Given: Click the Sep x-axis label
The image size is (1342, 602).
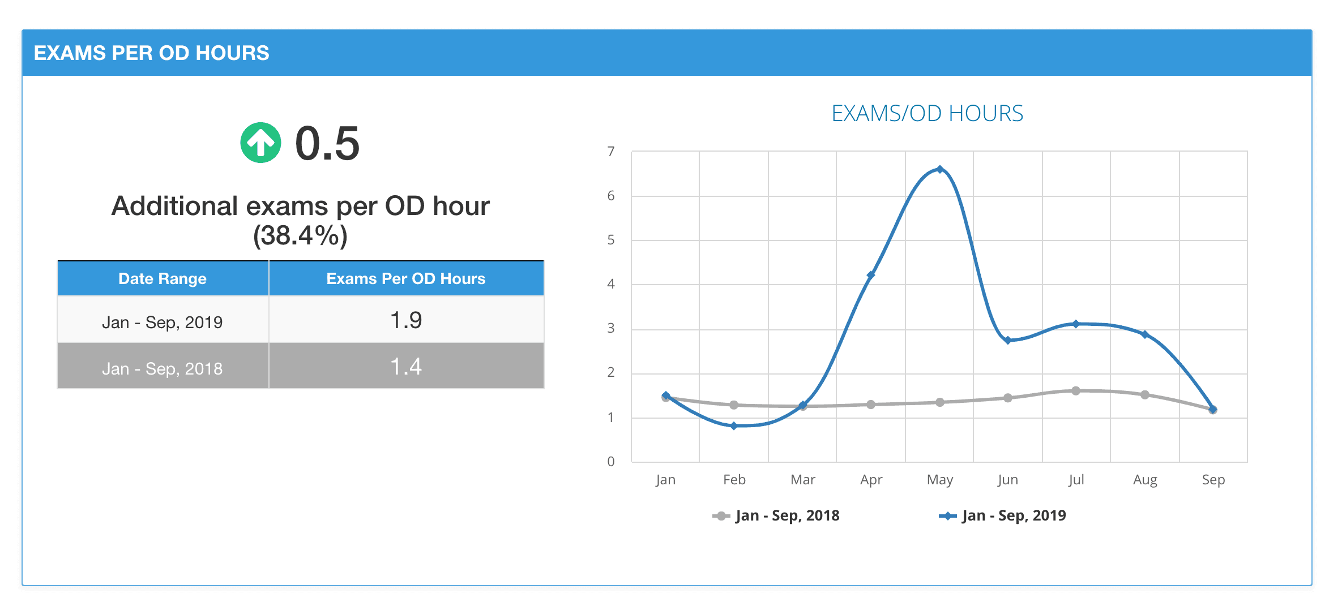Looking at the screenshot, I should pyautogui.click(x=1213, y=480).
